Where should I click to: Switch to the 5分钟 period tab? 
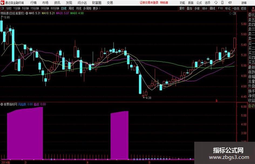coord(25,8)
